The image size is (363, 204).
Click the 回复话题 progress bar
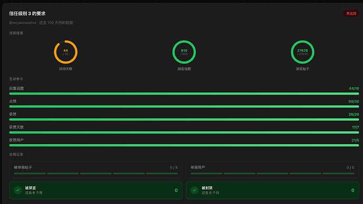click(x=184, y=94)
